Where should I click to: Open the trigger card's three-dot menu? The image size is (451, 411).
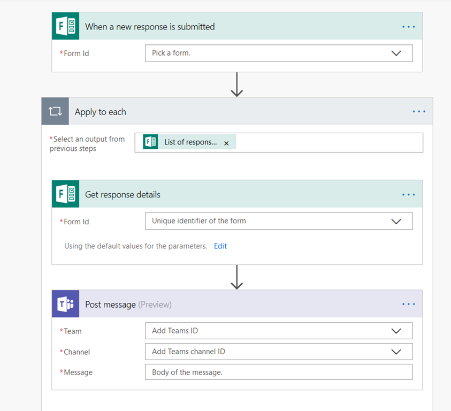point(408,27)
